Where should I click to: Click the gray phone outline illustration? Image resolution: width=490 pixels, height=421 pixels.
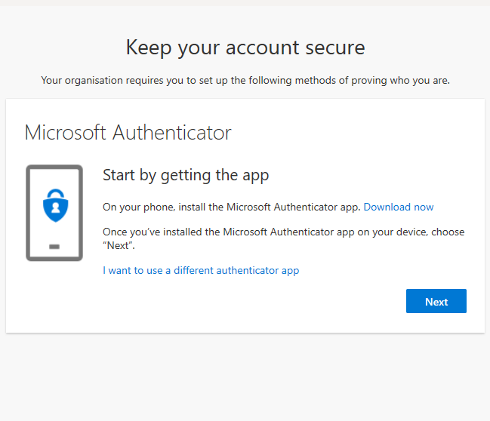54,213
